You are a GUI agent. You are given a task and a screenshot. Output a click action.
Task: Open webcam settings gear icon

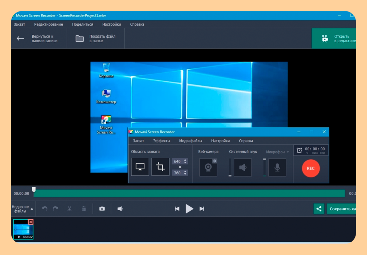(215, 161)
